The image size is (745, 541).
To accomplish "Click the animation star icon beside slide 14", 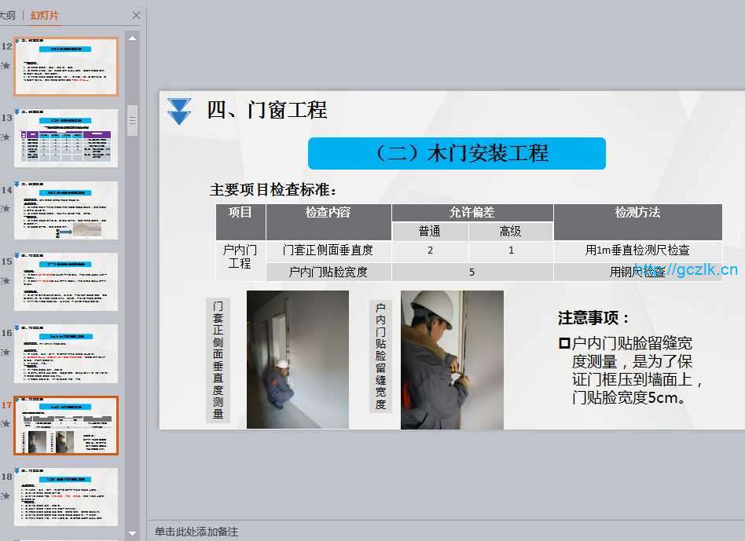I will [x=6, y=209].
